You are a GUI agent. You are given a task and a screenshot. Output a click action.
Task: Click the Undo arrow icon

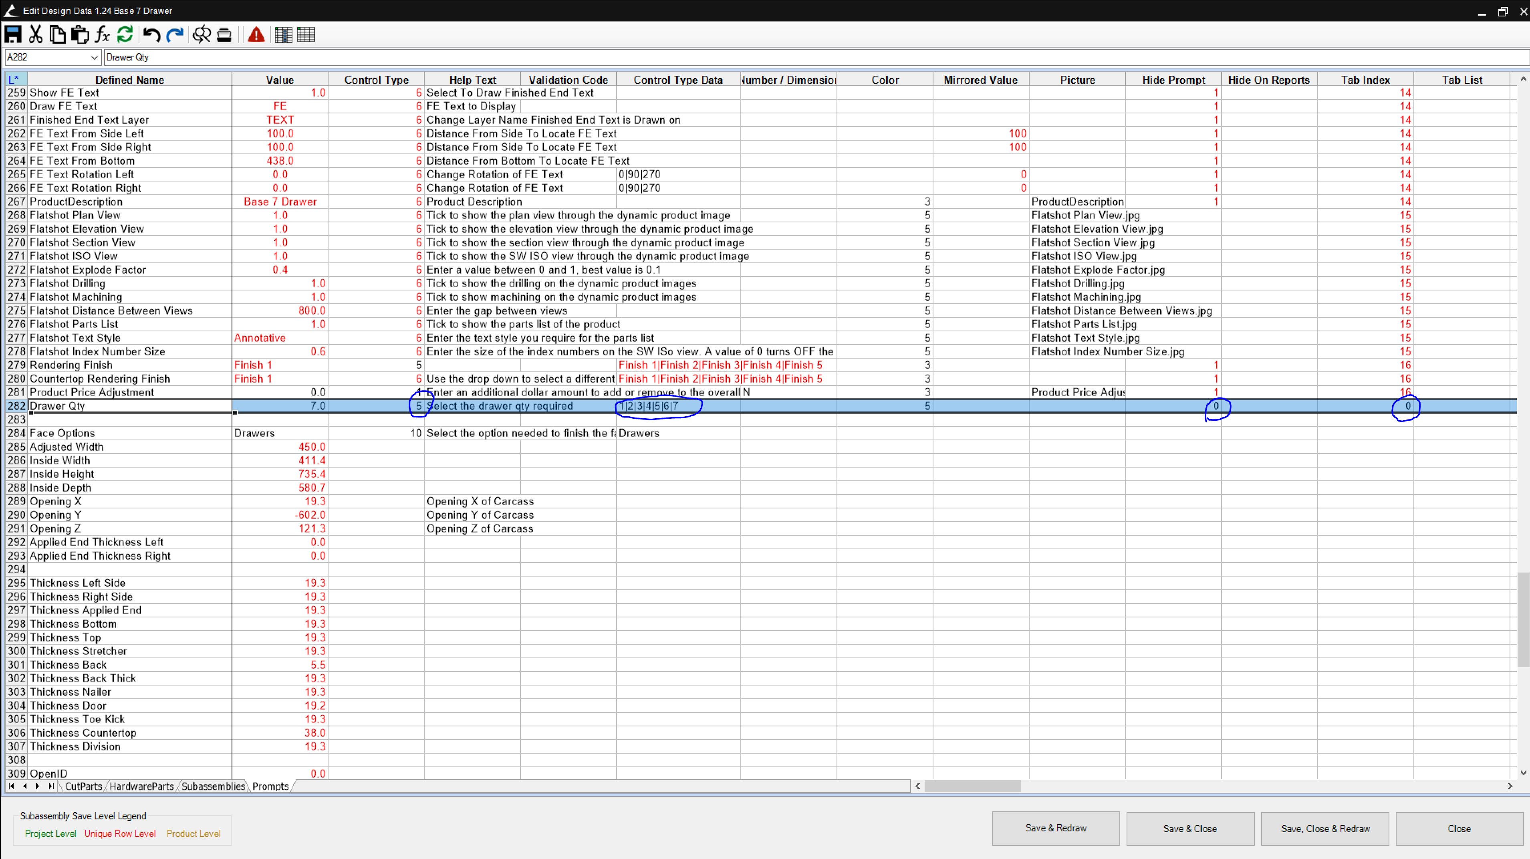(151, 34)
